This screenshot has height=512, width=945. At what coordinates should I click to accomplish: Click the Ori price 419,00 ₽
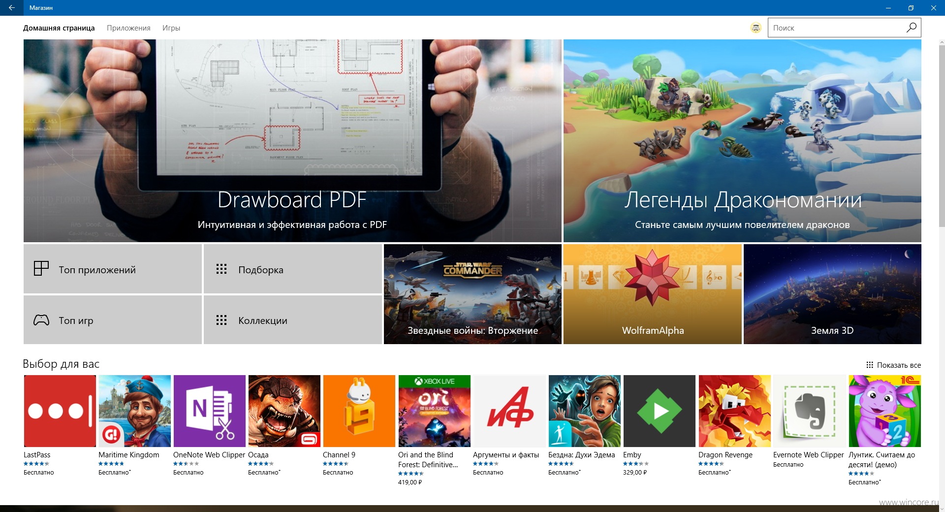click(410, 482)
